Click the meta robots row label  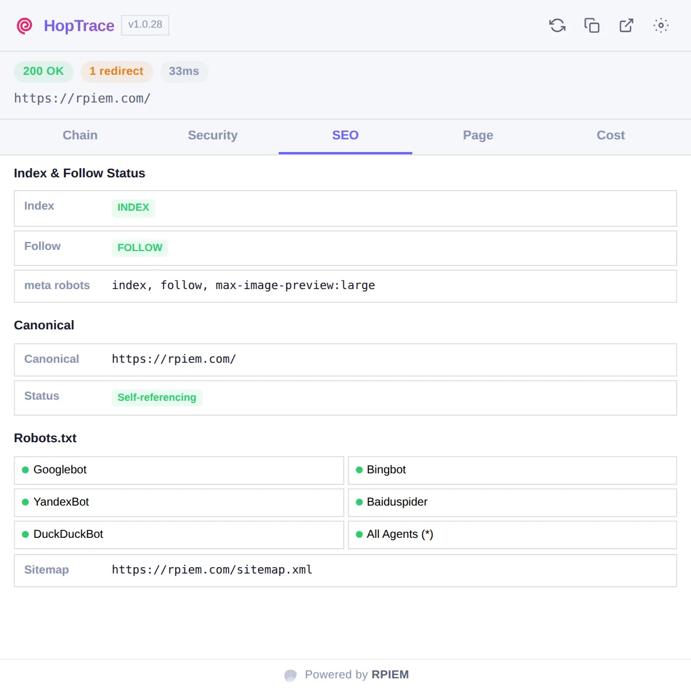pos(57,286)
